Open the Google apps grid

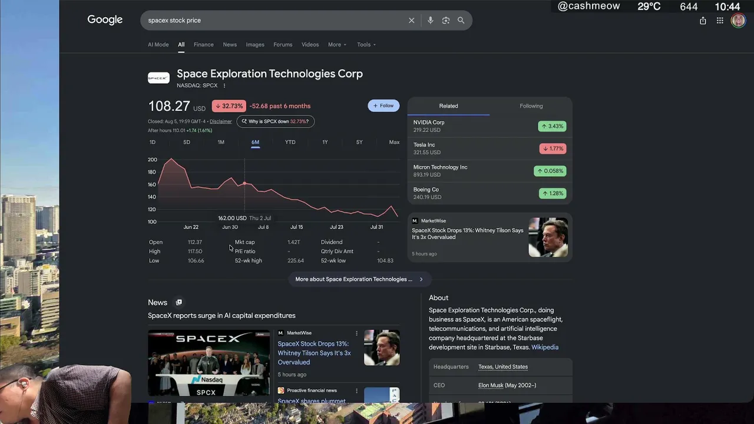[x=720, y=21]
